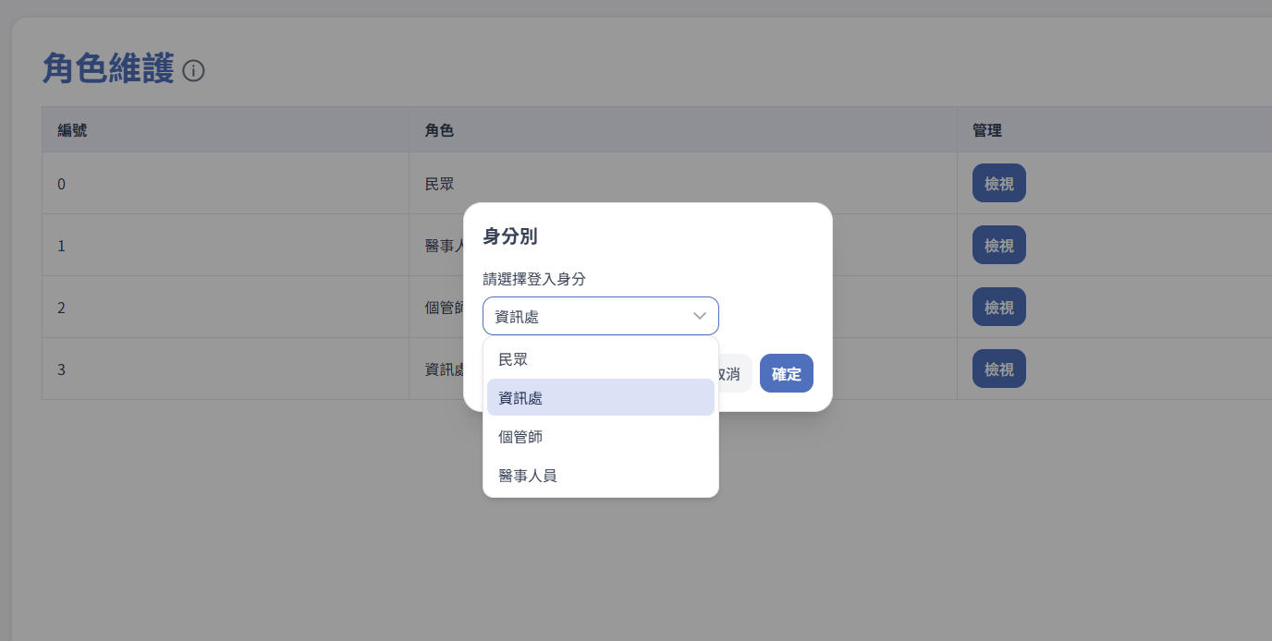Click the info icon beside 角色維護 title
This screenshot has height=641, width=1272.
[x=193, y=71]
